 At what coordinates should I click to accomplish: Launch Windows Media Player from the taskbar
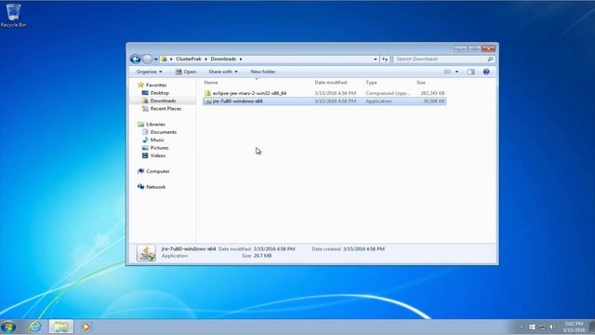click(86, 327)
